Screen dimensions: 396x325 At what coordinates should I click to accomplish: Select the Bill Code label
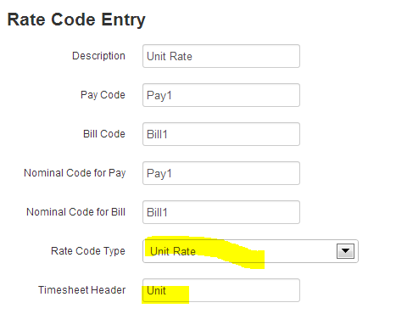point(104,134)
